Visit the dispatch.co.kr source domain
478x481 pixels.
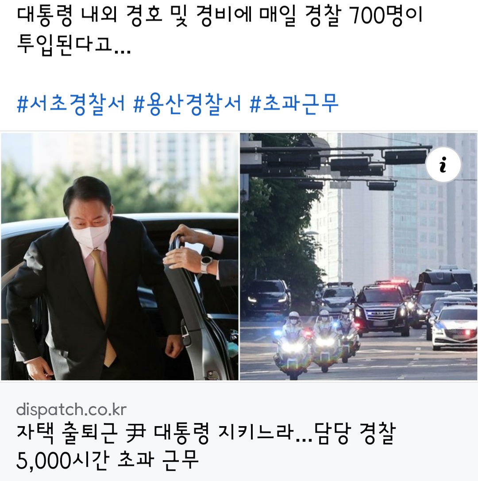[x=71, y=409]
